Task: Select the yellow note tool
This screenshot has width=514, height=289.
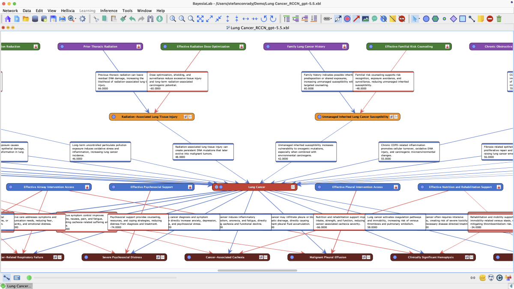Action: 481,19
